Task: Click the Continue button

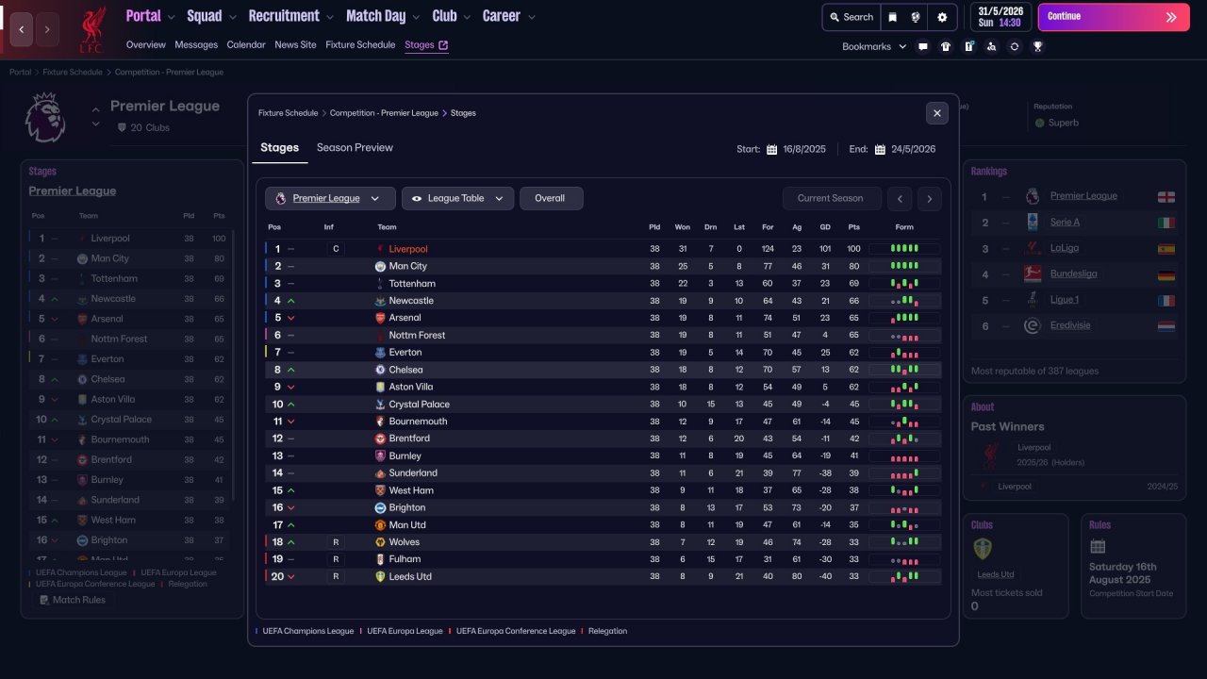Action: (1114, 17)
